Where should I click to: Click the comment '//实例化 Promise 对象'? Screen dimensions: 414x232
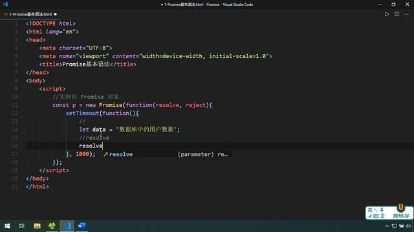point(86,97)
